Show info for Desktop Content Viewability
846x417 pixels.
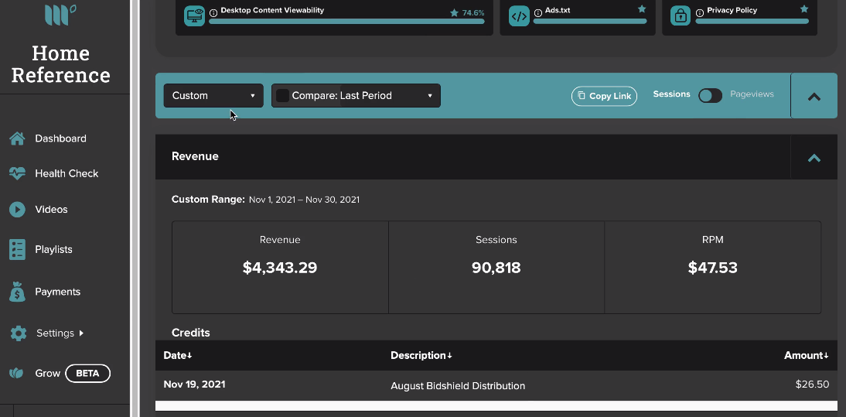coord(213,12)
